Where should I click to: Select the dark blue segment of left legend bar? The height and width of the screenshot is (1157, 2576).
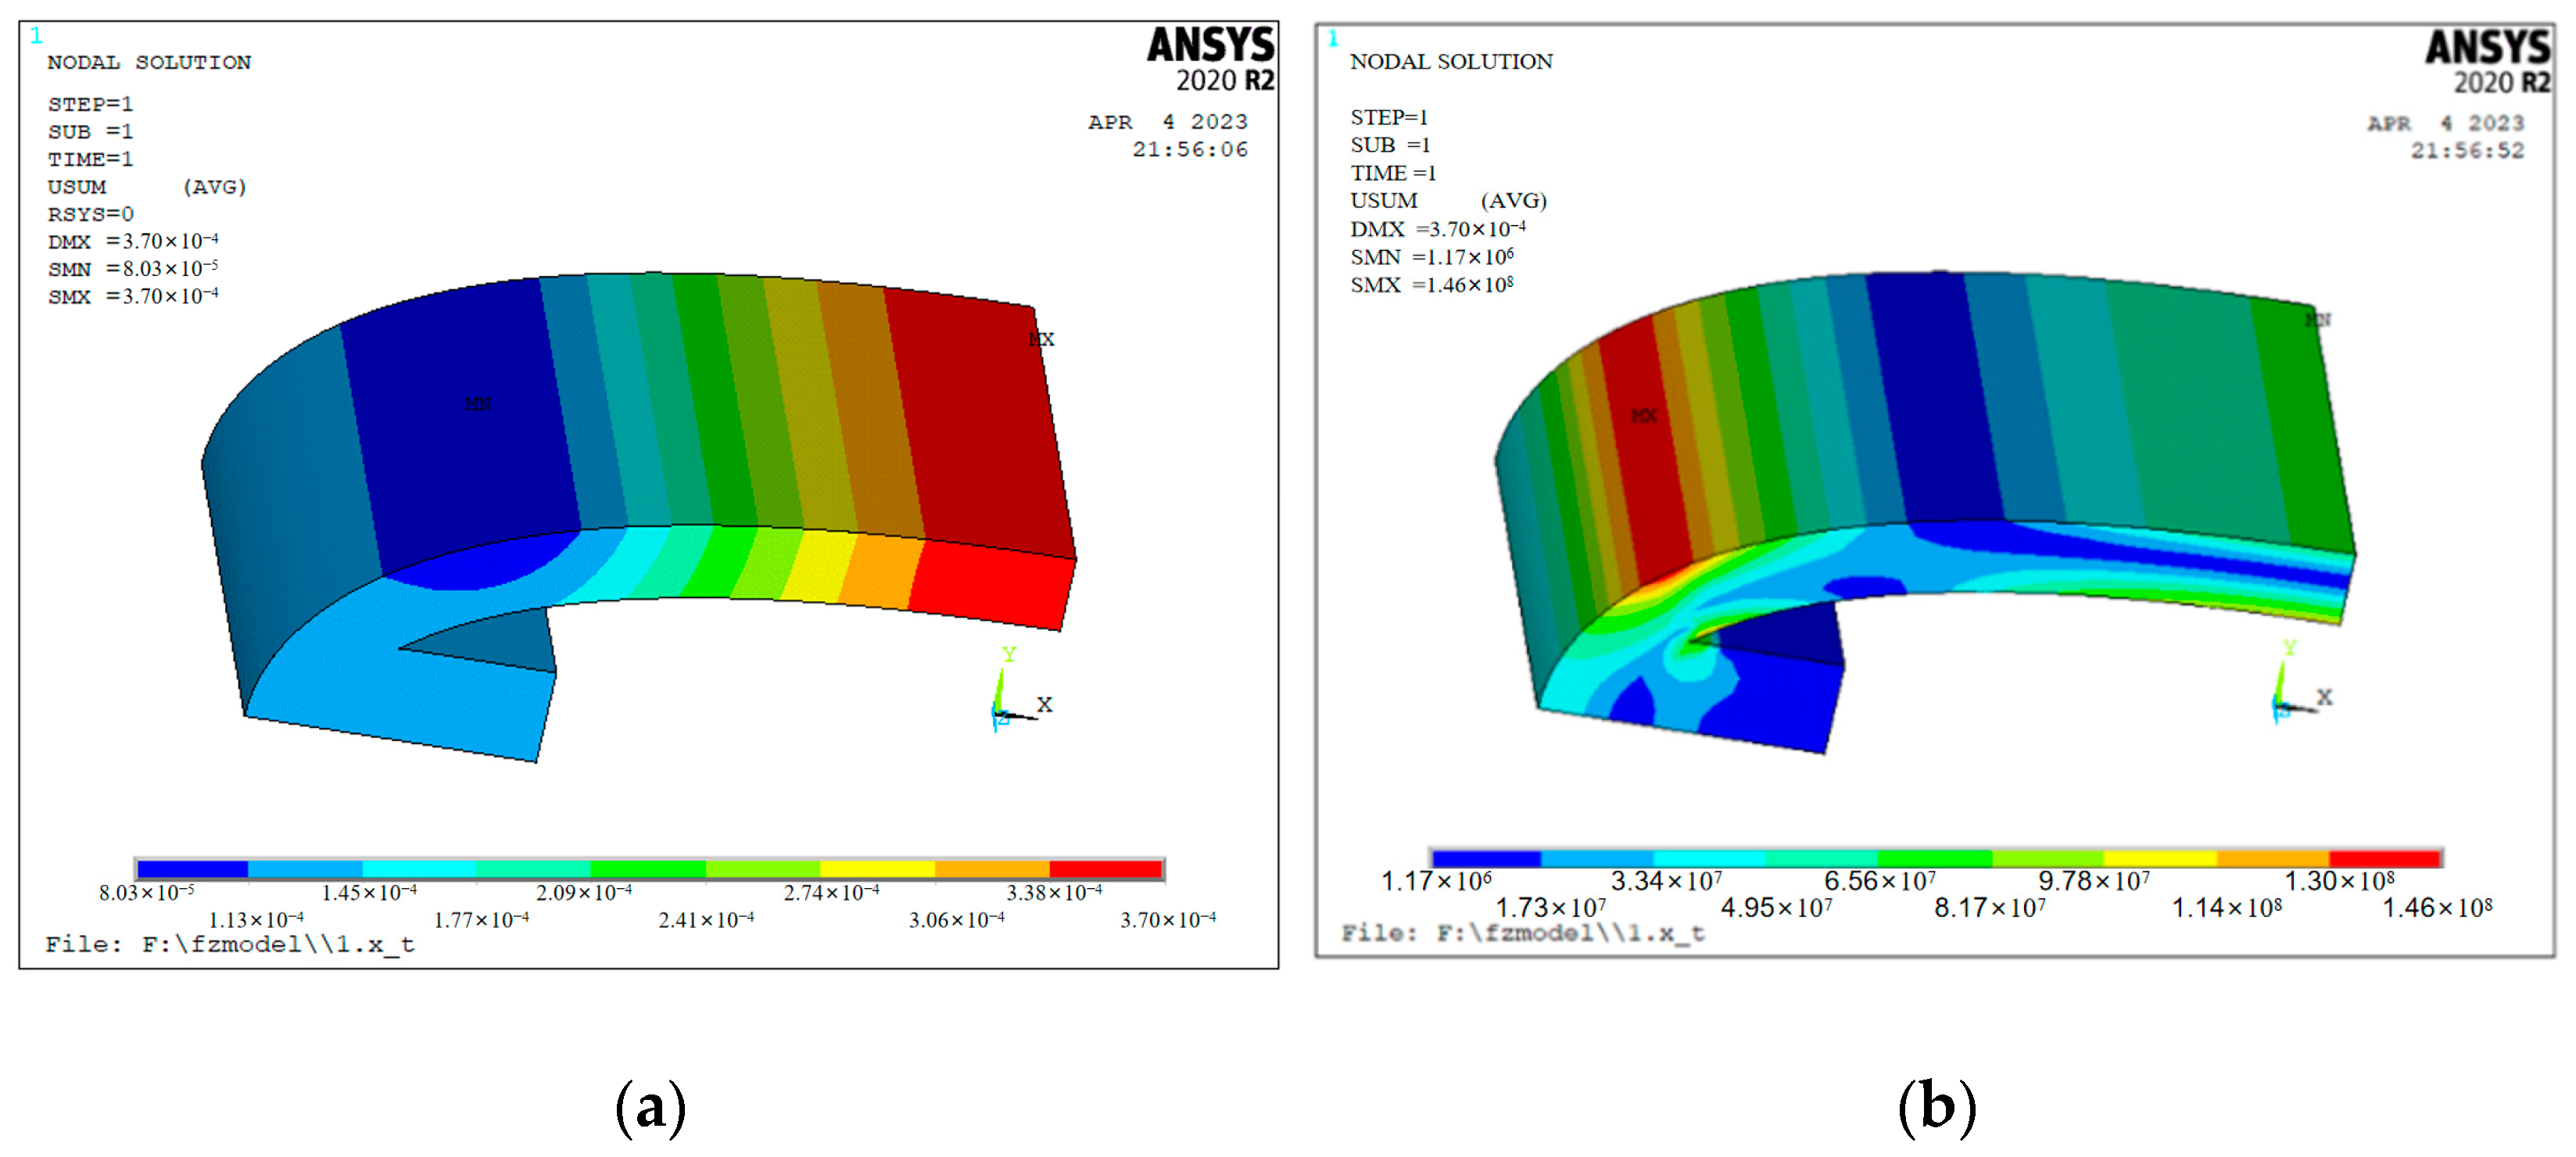pyautogui.click(x=193, y=869)
